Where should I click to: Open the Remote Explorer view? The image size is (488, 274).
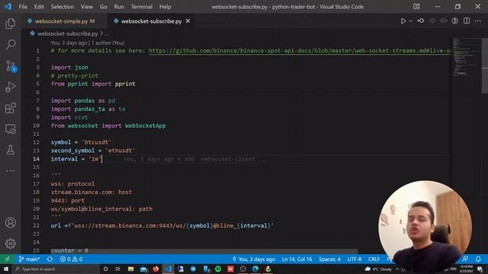10,129
